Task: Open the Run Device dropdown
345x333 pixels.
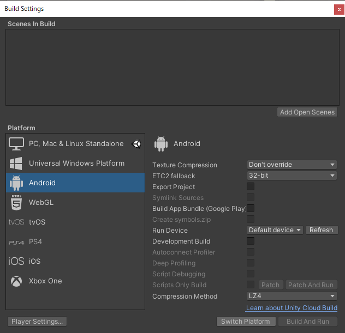Action: click(x=275, y=230)
